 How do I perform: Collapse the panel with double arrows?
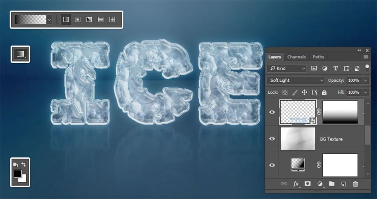359,50
